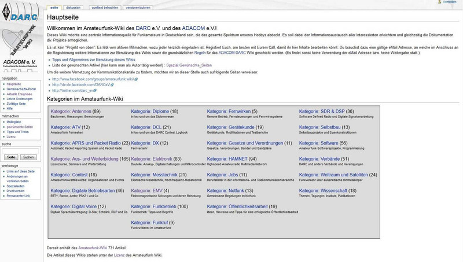Screen dimensions: 463x262
Task: Open Hauptseite in navigation sidebar
Action: pyautogui.click(x=13, y=84)
